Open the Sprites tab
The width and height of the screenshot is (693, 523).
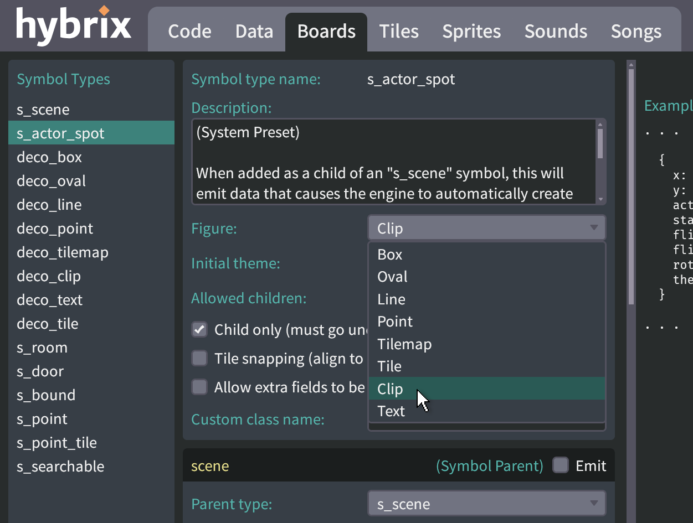(x=471, y=32)
